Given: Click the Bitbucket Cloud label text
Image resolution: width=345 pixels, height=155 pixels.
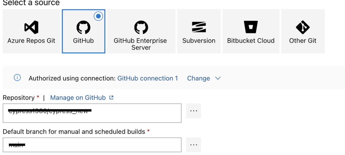Looking at the screenshot, I should [251, 41].
